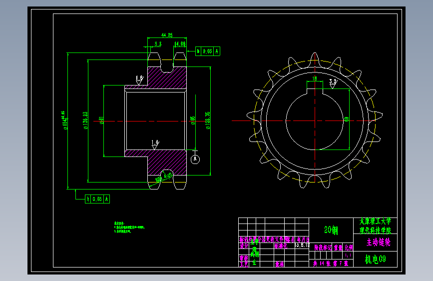The height and width of the screenshot is (281, 433).
Task: Select the upper 1.6 roughness symbol on hub
Action: 140,80
